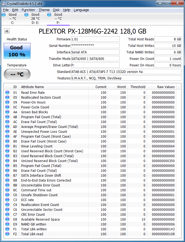Open the Theme menu
185x242 pixels.
point(44,10)
